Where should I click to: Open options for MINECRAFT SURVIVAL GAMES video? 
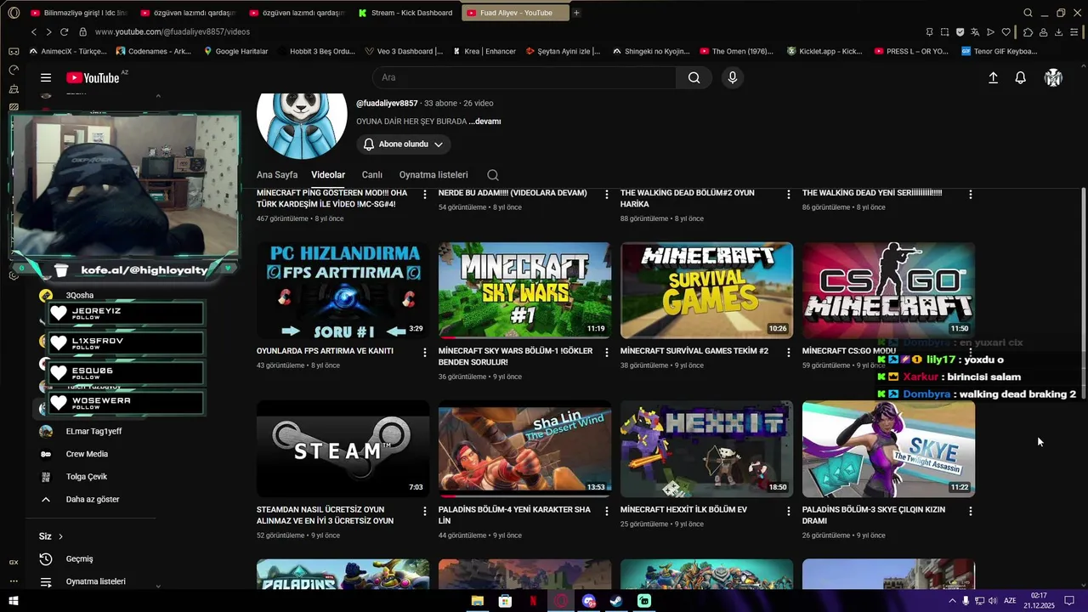coord(789,352)
